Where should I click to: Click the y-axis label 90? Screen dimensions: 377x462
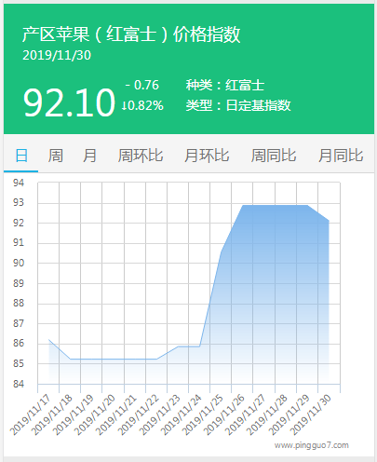coord(19,263)
